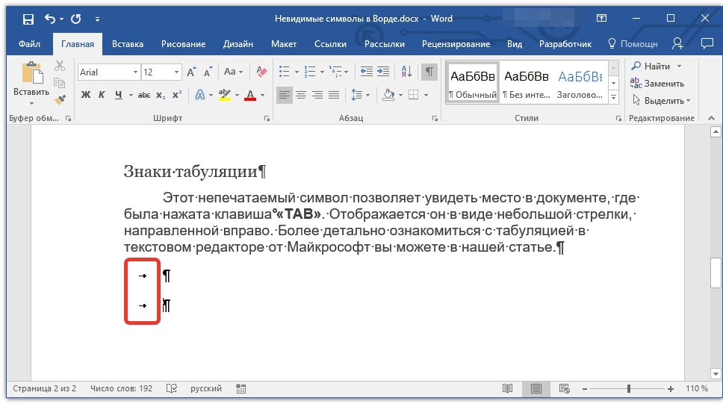Click the Clear Formatting eraser icon
Viewport: 723px width, 404px height.
tap(261, 72)
